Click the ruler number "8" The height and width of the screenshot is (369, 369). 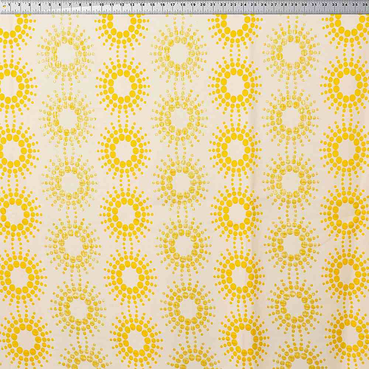pyautogui.click(x=80, y=4)
